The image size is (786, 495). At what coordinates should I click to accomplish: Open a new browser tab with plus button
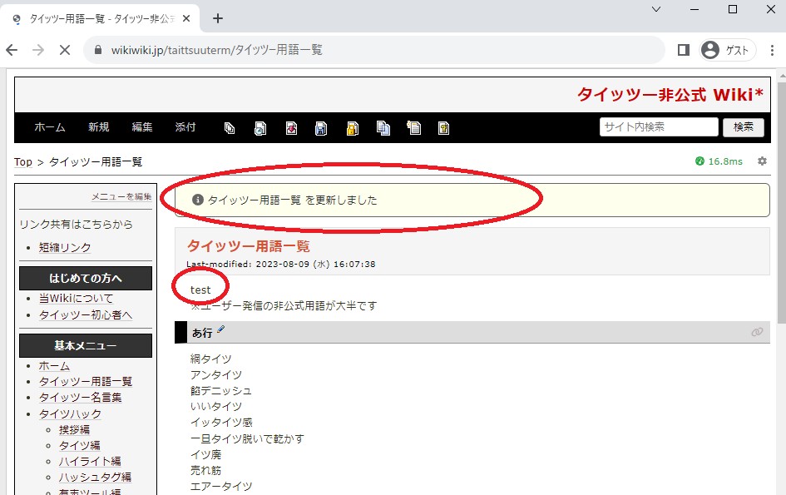218,17
